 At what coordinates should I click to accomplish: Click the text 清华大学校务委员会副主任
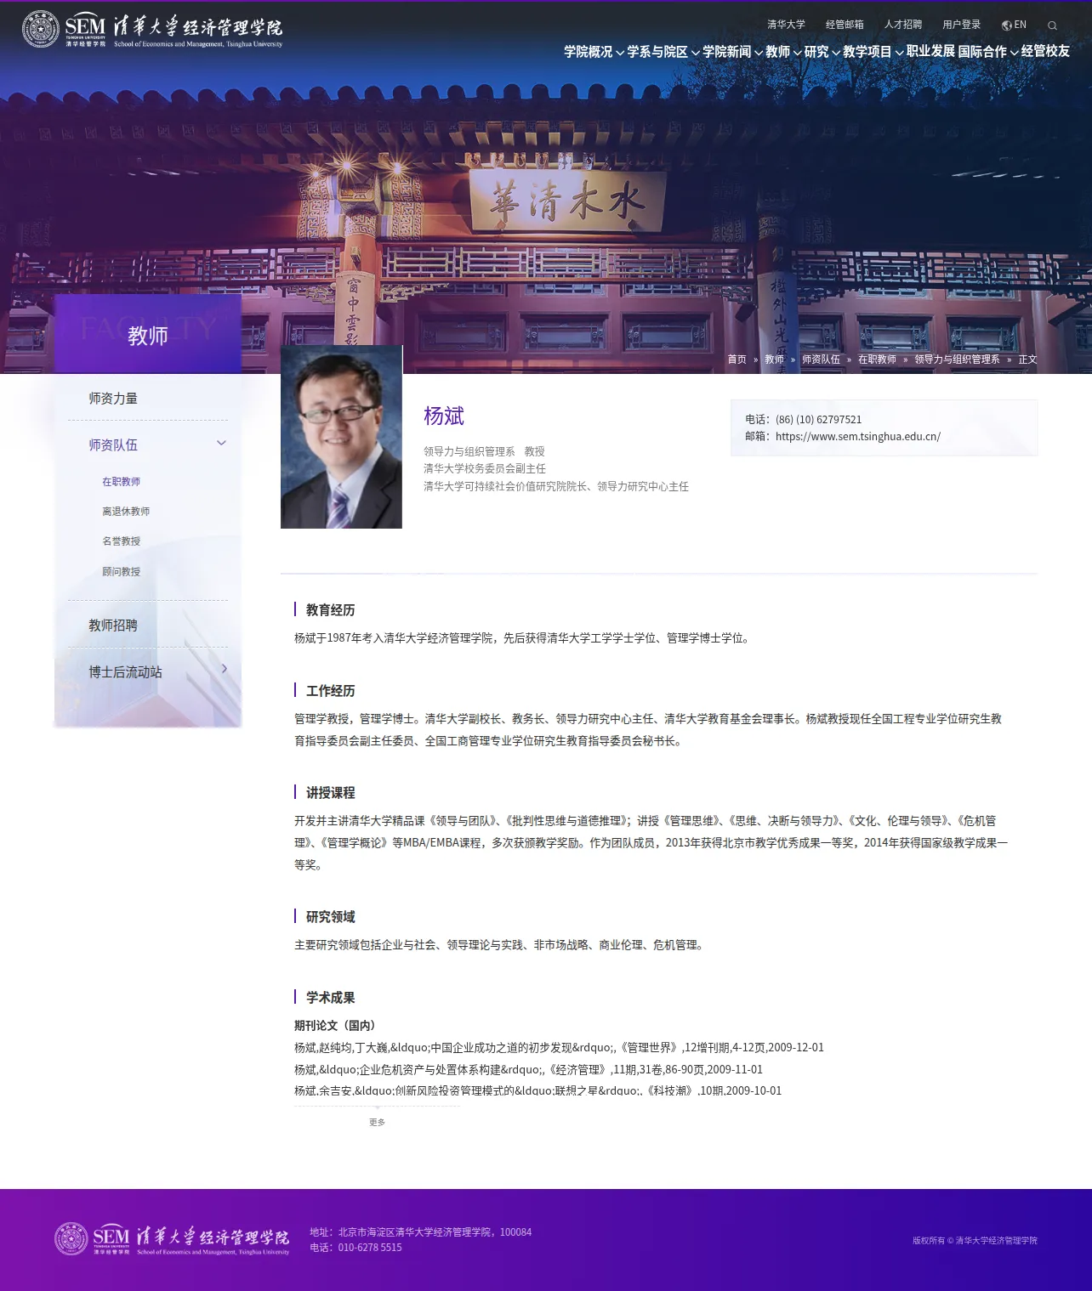[485, 469]
